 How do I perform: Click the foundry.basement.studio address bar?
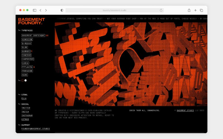tap(115, 10)
